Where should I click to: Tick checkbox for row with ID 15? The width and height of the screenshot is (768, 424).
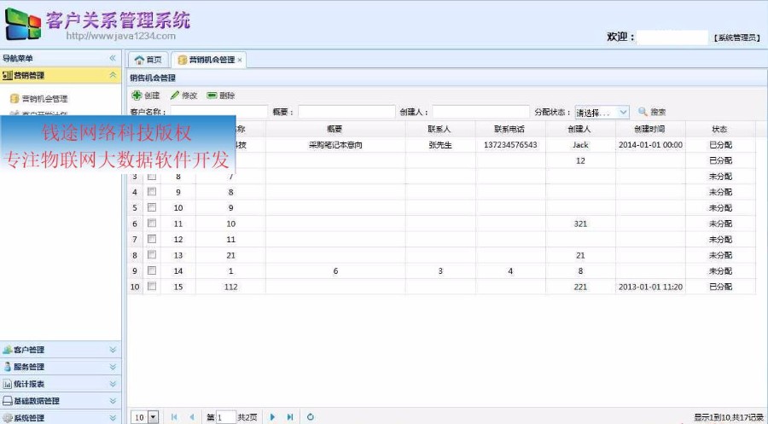pos(152,286)
